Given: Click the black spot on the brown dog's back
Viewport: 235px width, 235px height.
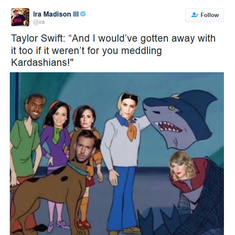Looking at the screenshot, I should pyautogui.click(x=65, y=178).
